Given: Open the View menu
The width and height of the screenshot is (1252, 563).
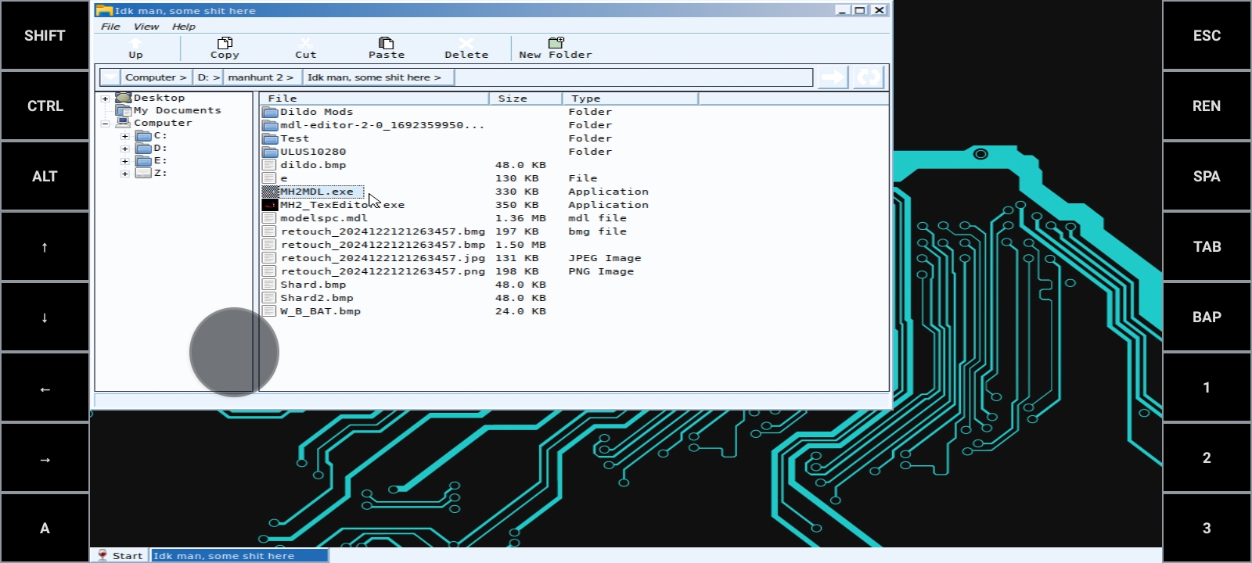Looking at the screenshot, I should click(x=146, y=27).
